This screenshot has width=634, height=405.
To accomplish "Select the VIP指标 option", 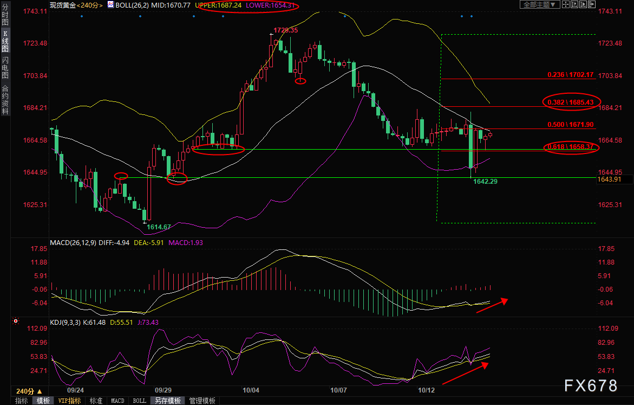I will coord(69,401).
